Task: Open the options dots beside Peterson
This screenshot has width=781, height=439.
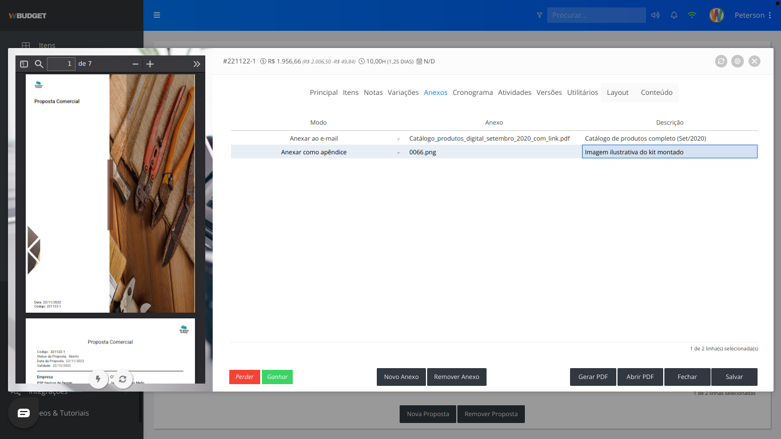Action: (770, 15)
